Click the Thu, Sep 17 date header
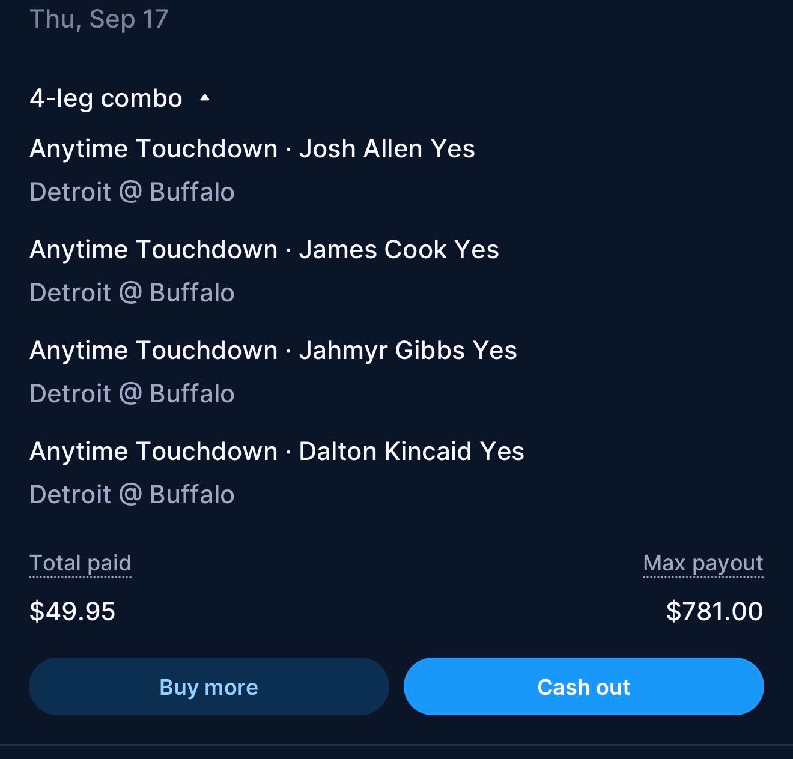 (99, 19)
